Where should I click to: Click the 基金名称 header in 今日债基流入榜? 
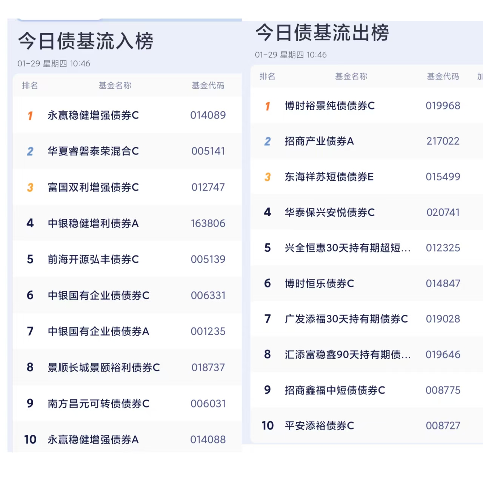[115, 86]
